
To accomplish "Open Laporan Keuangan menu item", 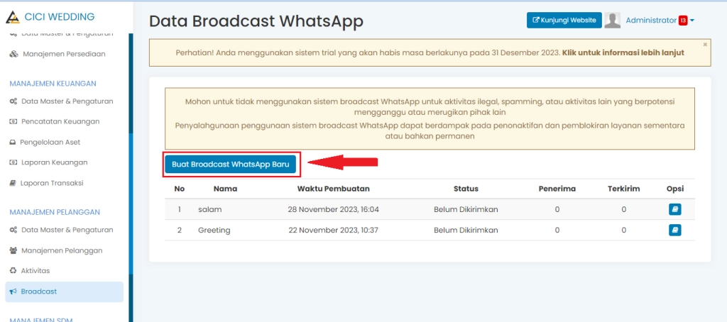I will 54,162.
